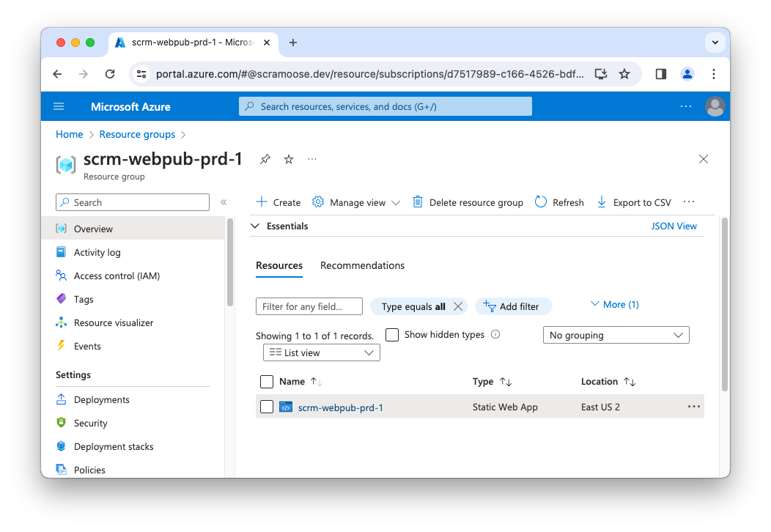771x532 pixels.
Task: Open Chrome three-dot menu
Action: [x=714, y=74]
